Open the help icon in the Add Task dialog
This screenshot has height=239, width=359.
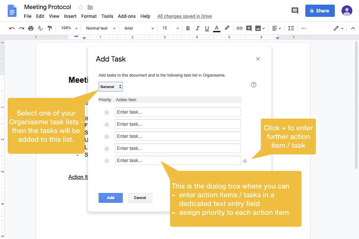(x=253, y=85)
